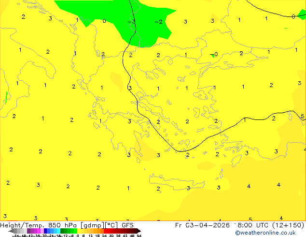The width and height of the screenshot is (306, 237).
Task: Click the '-0' value beside the small green patch
Action: click(x=214, y=54)
